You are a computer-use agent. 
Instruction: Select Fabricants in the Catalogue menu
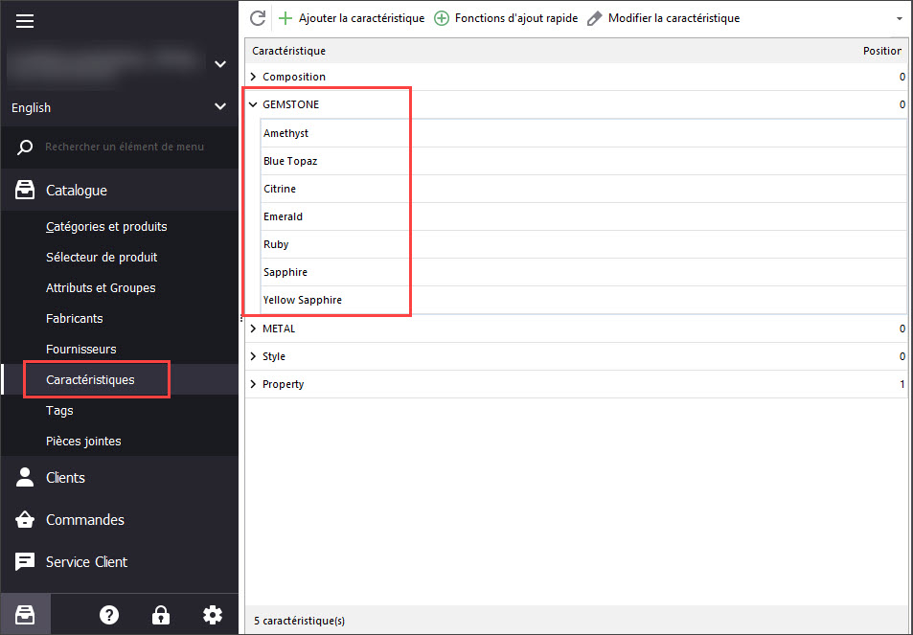coord(75,319)
